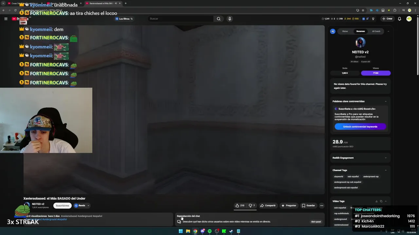Click the Suscribirme button
Screen dimensions: 419x235
(x=62, y=206)
